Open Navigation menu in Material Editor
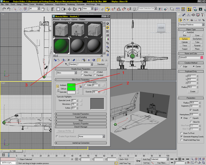 coord(65,19)
